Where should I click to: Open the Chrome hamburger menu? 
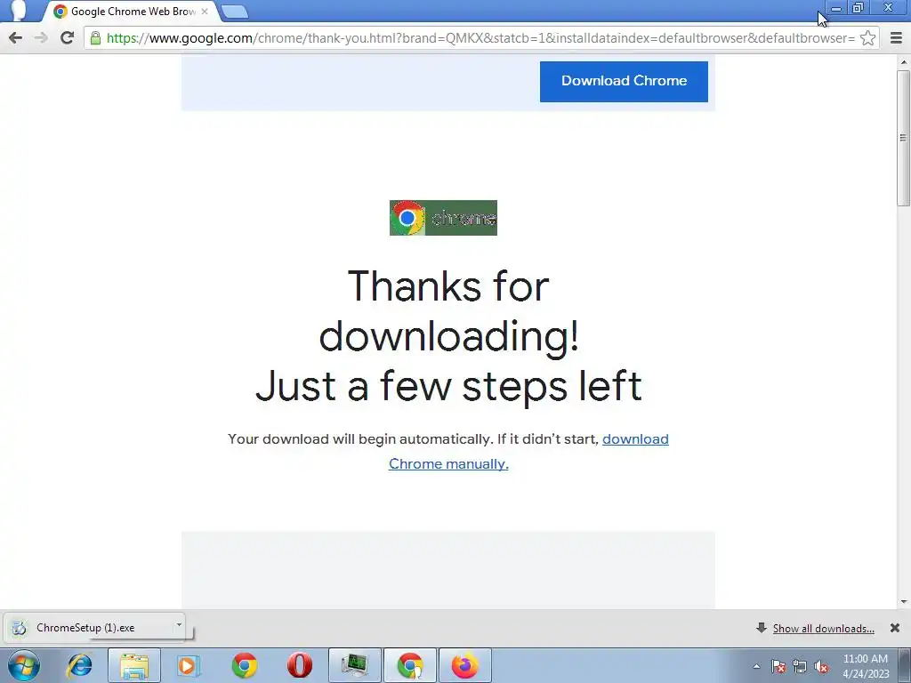pos(896,38)
